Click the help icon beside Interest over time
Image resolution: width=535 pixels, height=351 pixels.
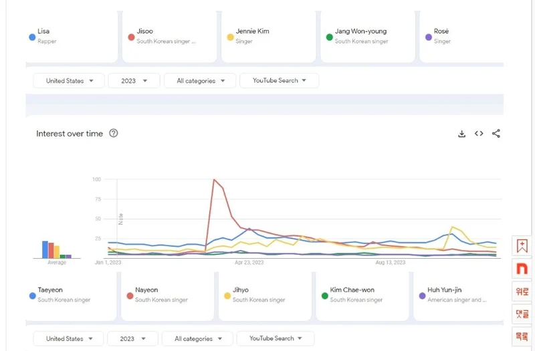(114, 133)
